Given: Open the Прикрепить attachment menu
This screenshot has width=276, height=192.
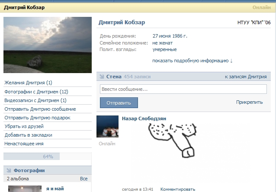Looking at the screenshot, I should click(x=250, y=102).
